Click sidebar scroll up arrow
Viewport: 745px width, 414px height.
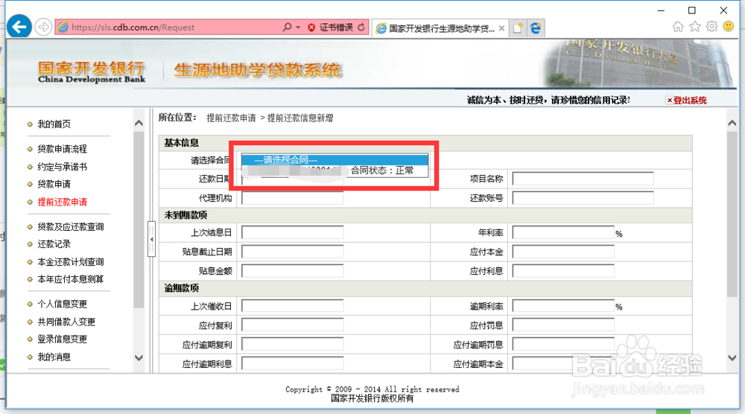139,124
